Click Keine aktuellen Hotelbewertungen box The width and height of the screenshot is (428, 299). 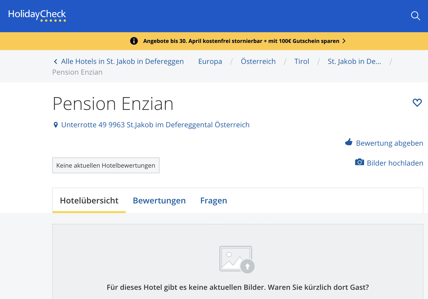(106, 165)
